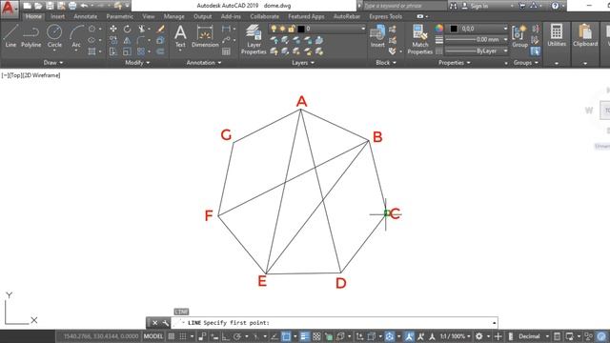Toggle Ortho mode in status bar
The width and height of the screenshot is (610, 343).
(x=226, y=336)
